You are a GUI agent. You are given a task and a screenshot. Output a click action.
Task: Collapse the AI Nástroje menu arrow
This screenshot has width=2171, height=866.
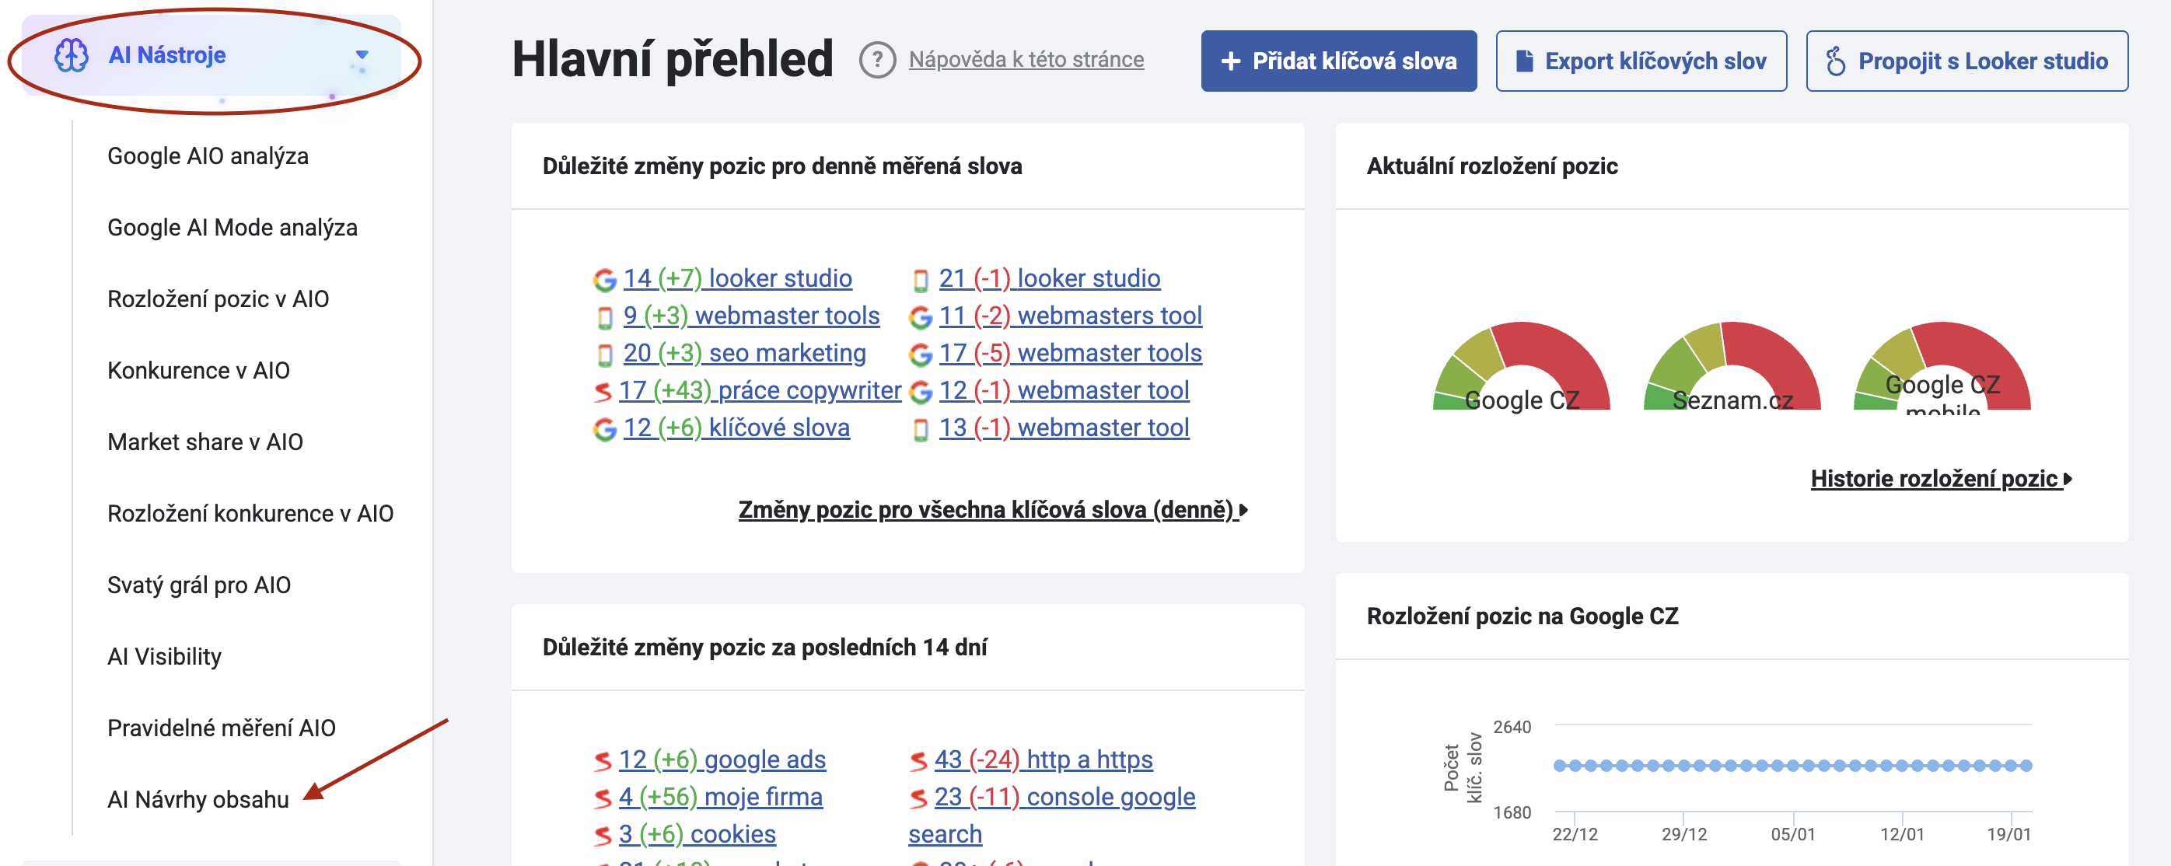(x=362, y=56)
